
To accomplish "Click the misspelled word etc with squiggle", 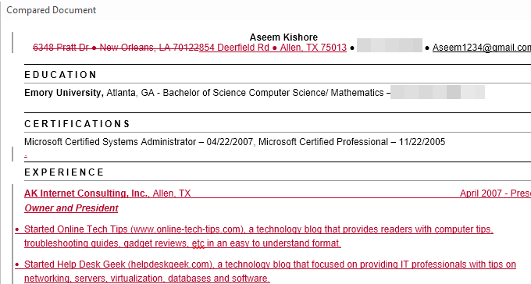I will [198, 243].
